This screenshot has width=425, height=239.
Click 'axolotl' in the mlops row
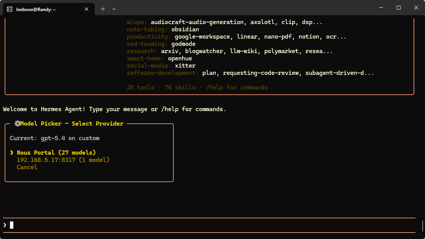[262, 22]
